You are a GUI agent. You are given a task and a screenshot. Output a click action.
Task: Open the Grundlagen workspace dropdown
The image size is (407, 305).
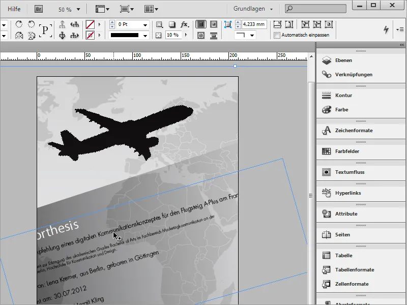253,9
